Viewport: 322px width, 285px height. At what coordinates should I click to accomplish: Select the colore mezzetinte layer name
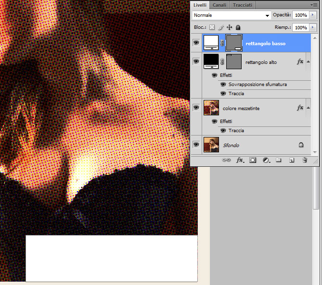(x=241, y=109)
